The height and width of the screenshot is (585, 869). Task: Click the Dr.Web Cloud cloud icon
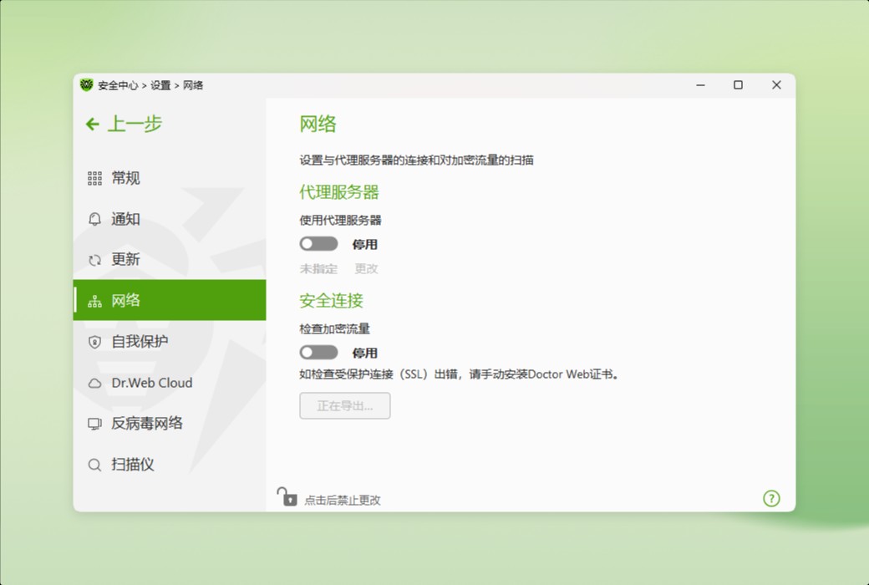click(94, 383)
